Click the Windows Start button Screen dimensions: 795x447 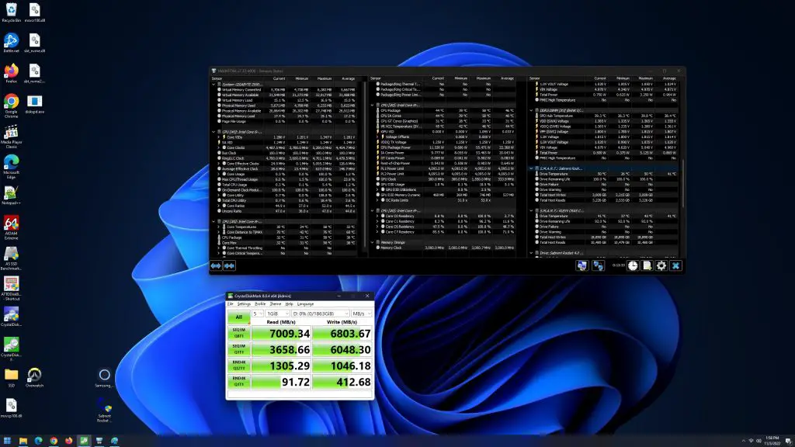pyautogui.click(x=7, y=441)
